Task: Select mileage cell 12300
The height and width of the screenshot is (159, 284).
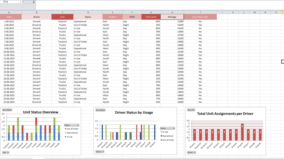Action: tap(172, 21)
